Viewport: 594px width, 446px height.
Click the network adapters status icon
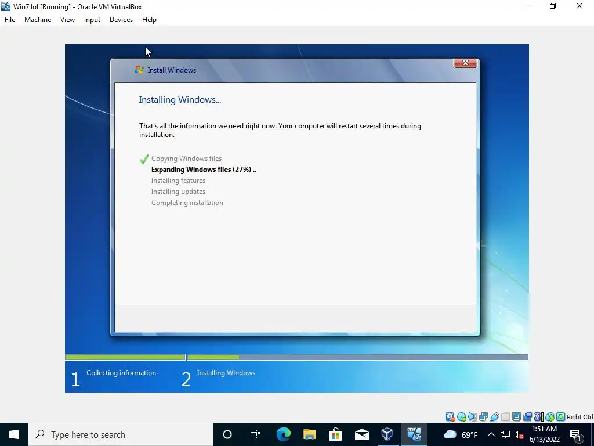[x=483, y=417]
